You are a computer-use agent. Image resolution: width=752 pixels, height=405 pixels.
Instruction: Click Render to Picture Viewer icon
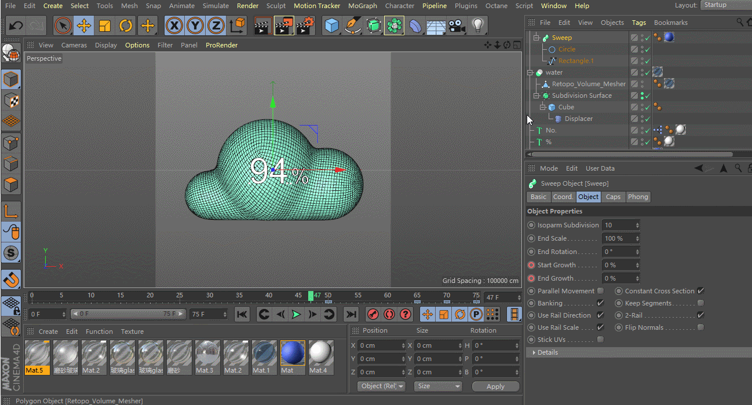click(284, 25)
